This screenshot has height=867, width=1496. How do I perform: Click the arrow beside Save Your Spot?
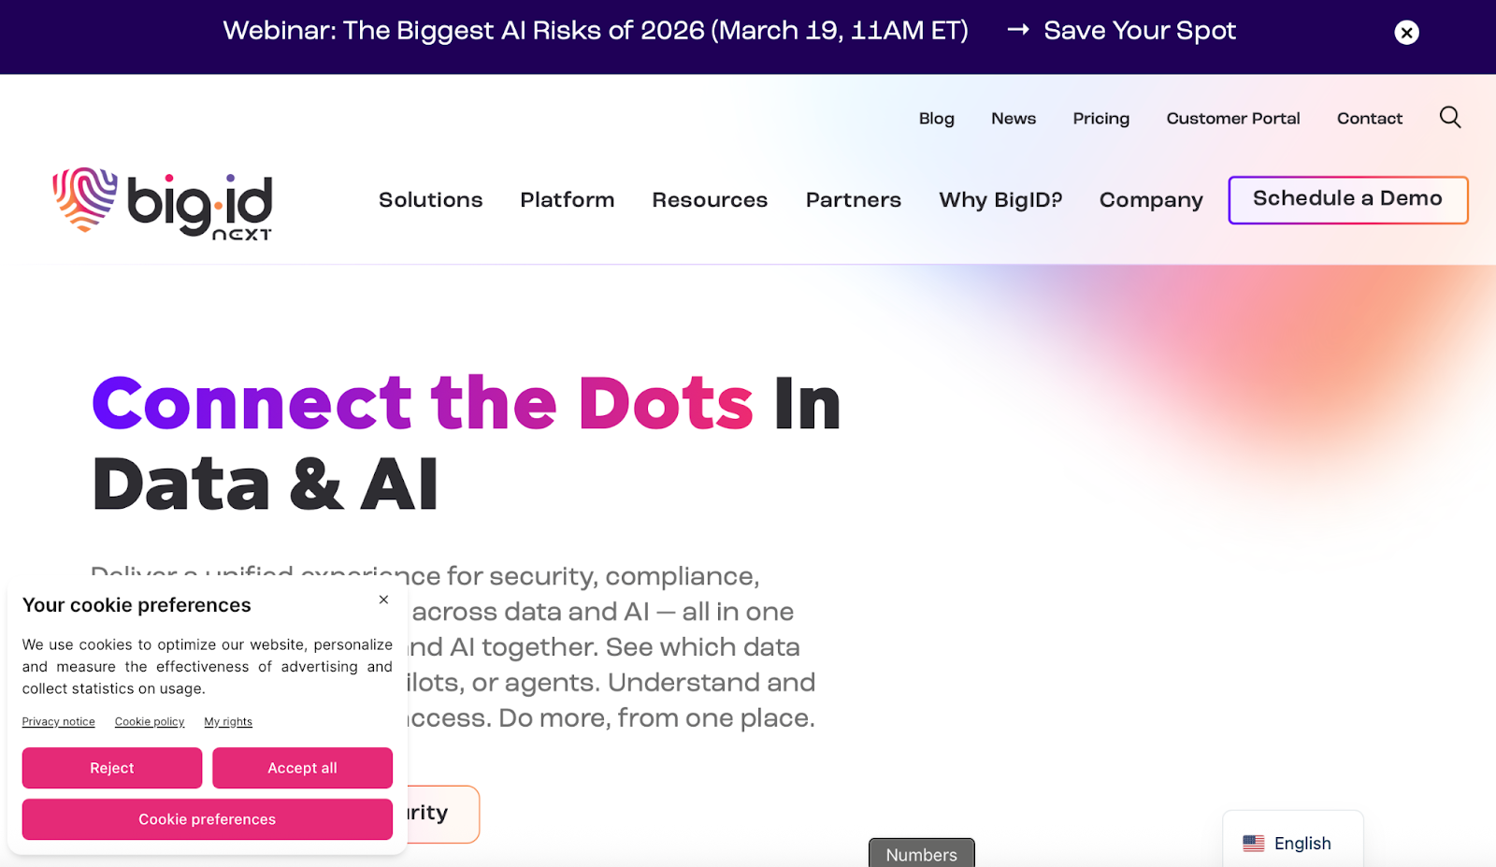pos(1016,30)
